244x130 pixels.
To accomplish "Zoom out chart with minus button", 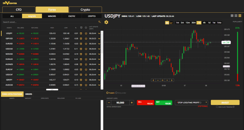I will pyautogui.click(x=158, y=80).
